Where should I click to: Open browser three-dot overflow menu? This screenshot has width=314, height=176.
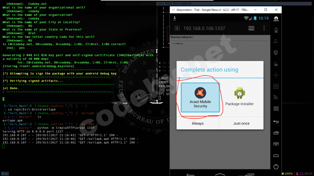click(x=264, y=28)
